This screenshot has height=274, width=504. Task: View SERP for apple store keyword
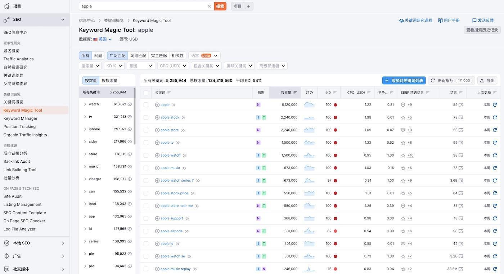[461, 130]
